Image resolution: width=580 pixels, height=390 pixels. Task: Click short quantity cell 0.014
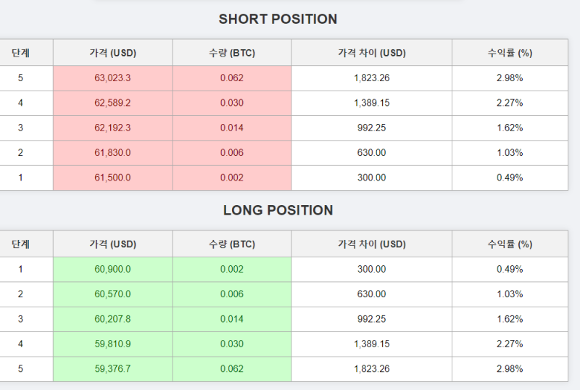click(232, 128)
